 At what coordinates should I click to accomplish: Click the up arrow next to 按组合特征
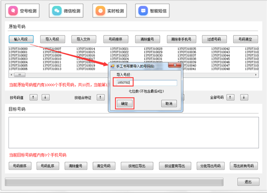(101, 97)
